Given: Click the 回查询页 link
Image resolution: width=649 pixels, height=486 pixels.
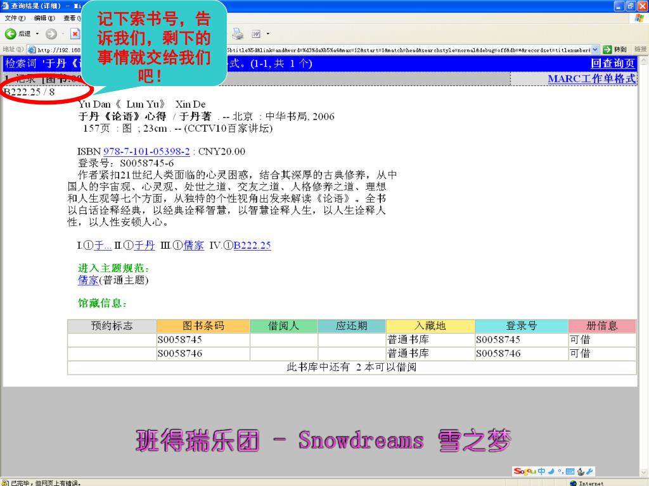Looking at the screenshot, I should [613, 63].
